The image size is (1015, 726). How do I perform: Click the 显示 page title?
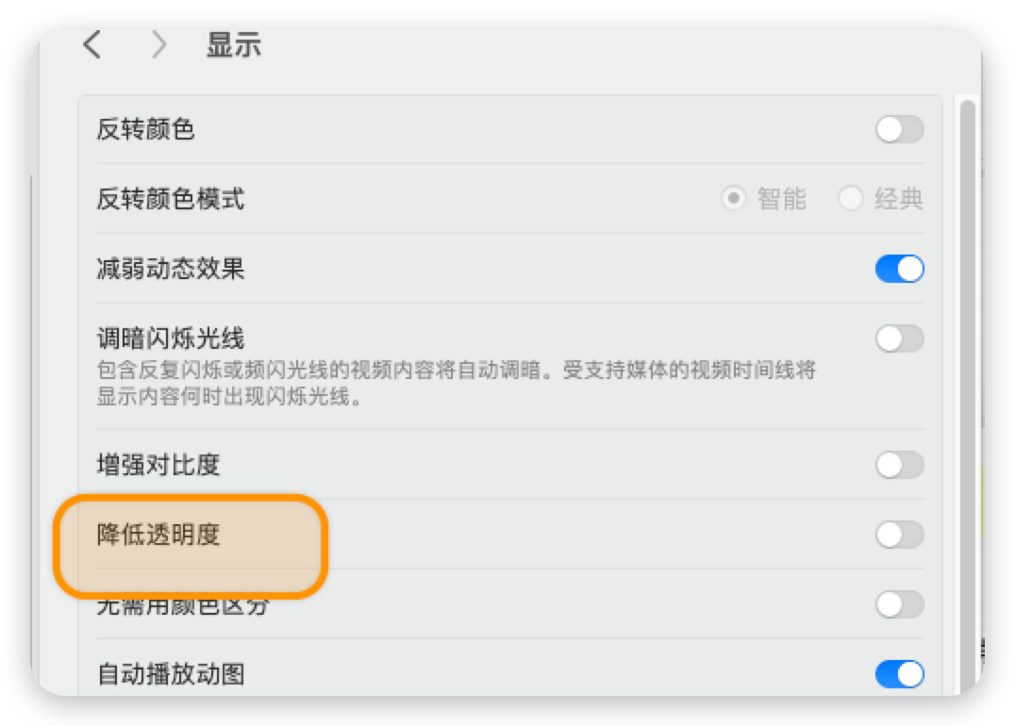pyautogui.click(x=234, y=45)
